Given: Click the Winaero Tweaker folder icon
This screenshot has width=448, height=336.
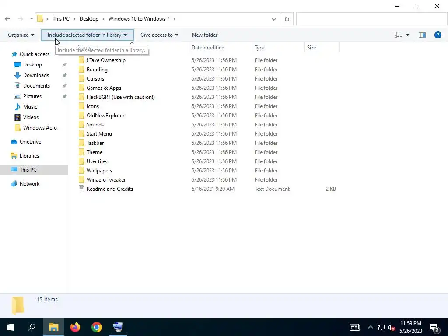Looking at the screenshot, I should click(81, 180).
